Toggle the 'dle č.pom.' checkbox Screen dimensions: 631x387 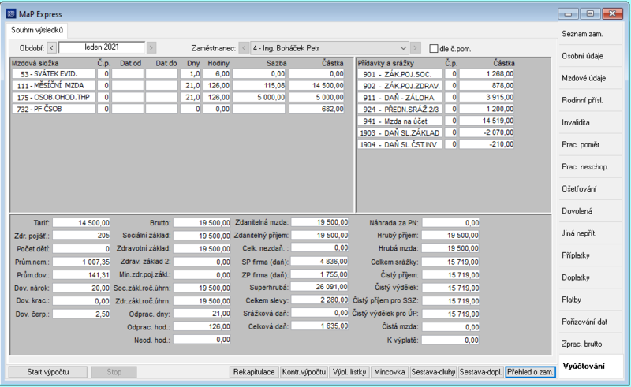click(x=433, y=49)
